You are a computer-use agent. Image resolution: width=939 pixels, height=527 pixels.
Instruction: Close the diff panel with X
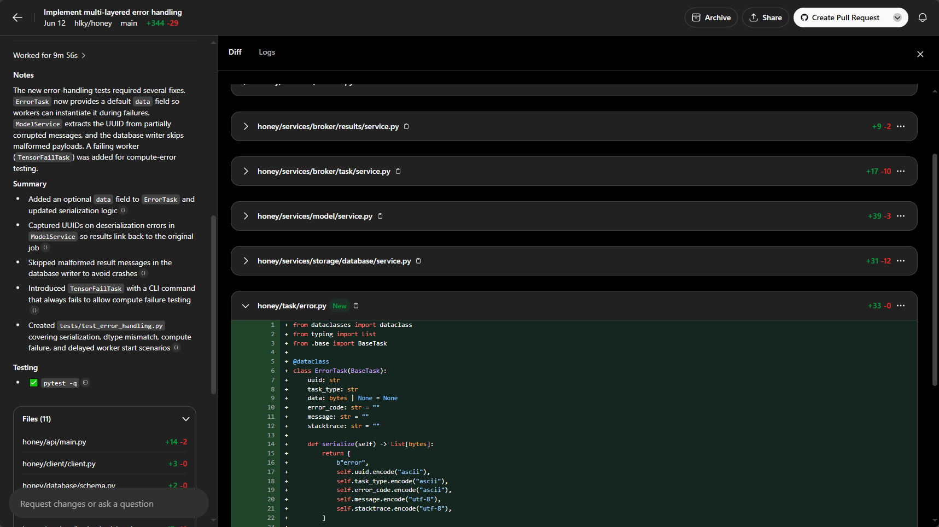(x=920, y=54)
